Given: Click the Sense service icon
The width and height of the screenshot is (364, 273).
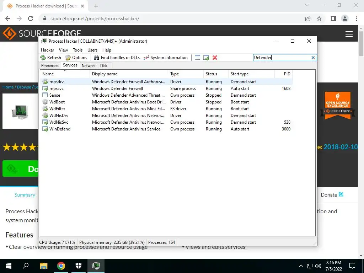Looking at the screenshot, I should pyautogui.click(x=45, y=95).
